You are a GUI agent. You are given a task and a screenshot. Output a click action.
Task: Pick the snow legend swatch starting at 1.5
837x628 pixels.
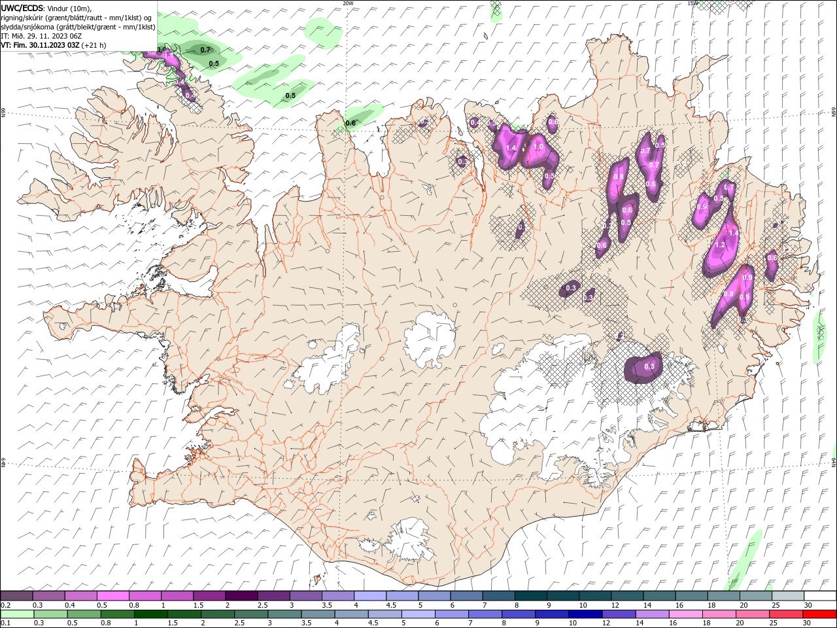click(209, 596)
